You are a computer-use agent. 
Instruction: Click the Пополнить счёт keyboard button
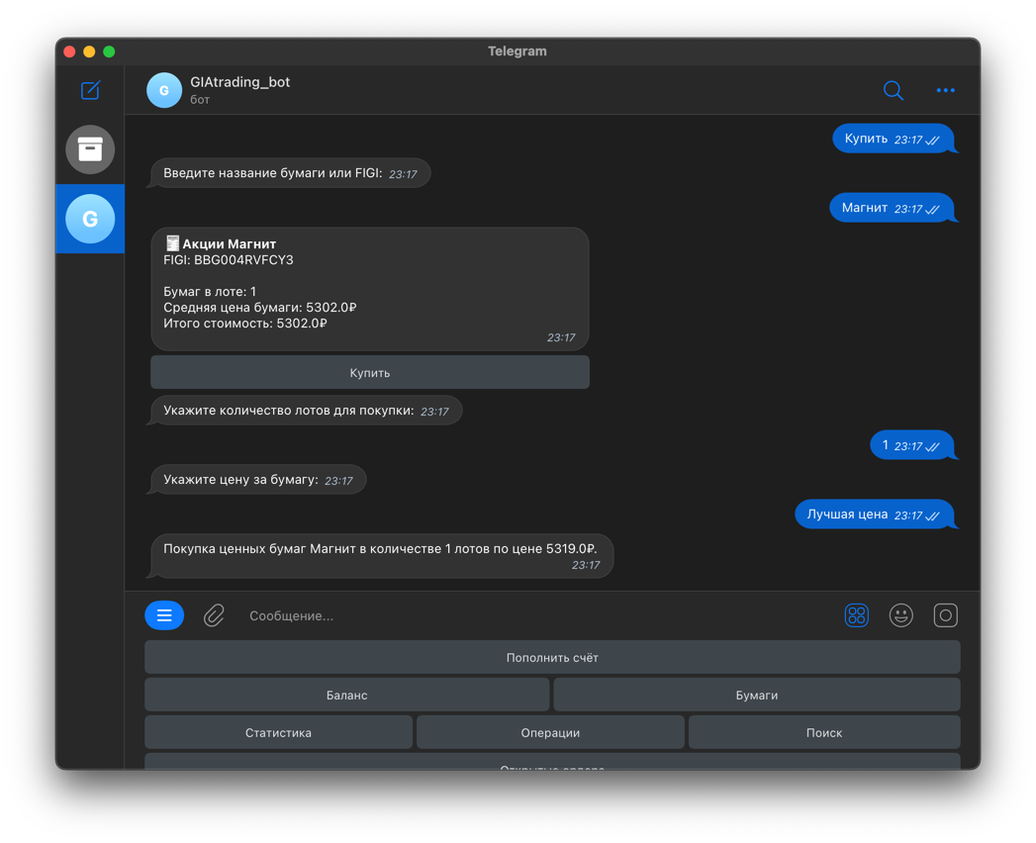[552, 657]
